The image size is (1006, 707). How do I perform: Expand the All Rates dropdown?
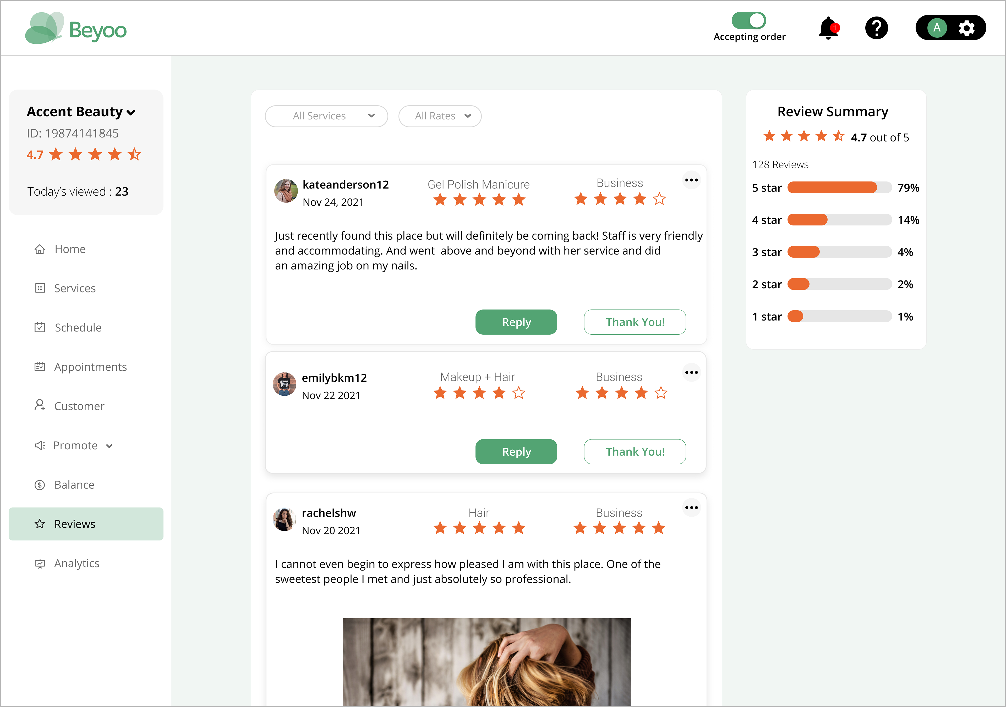[440, 116]
